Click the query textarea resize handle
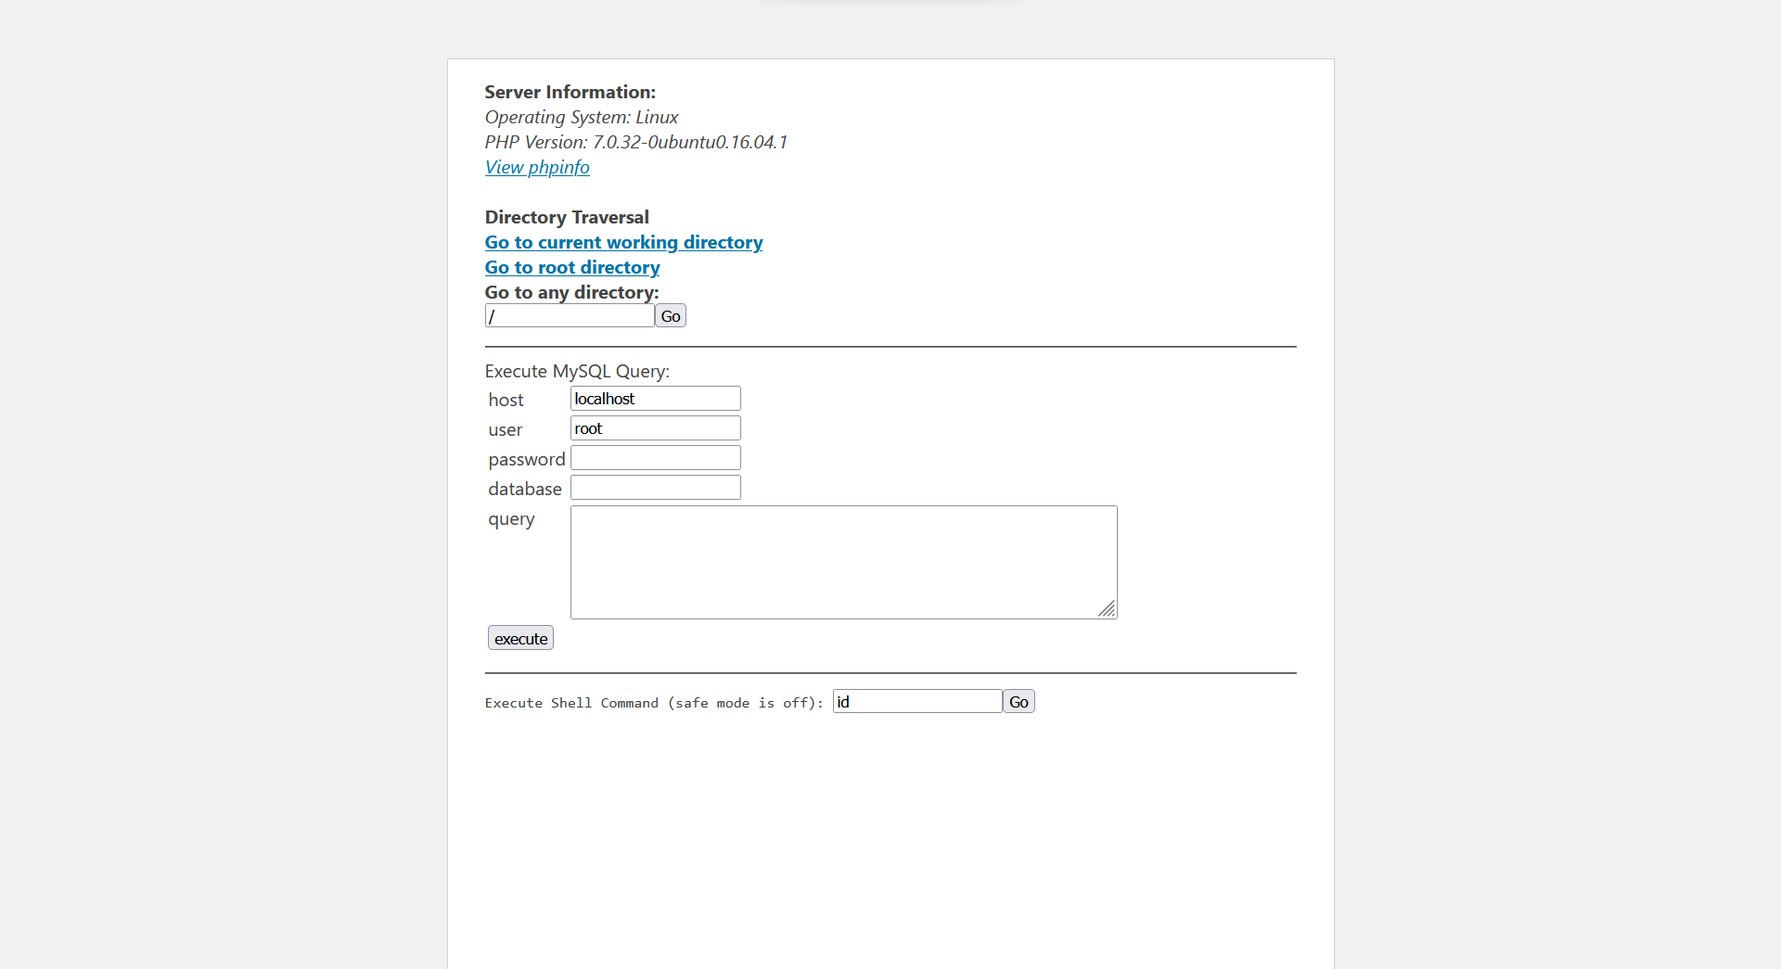This screenshot has width=1781, height=969. 1107,608
